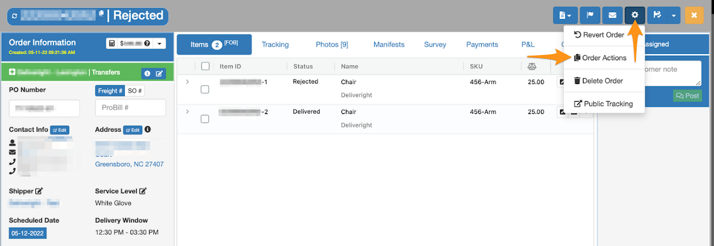Click the Edit button next to Address
The height and width of the screenshot is (246, 714).
coord(132,130)
